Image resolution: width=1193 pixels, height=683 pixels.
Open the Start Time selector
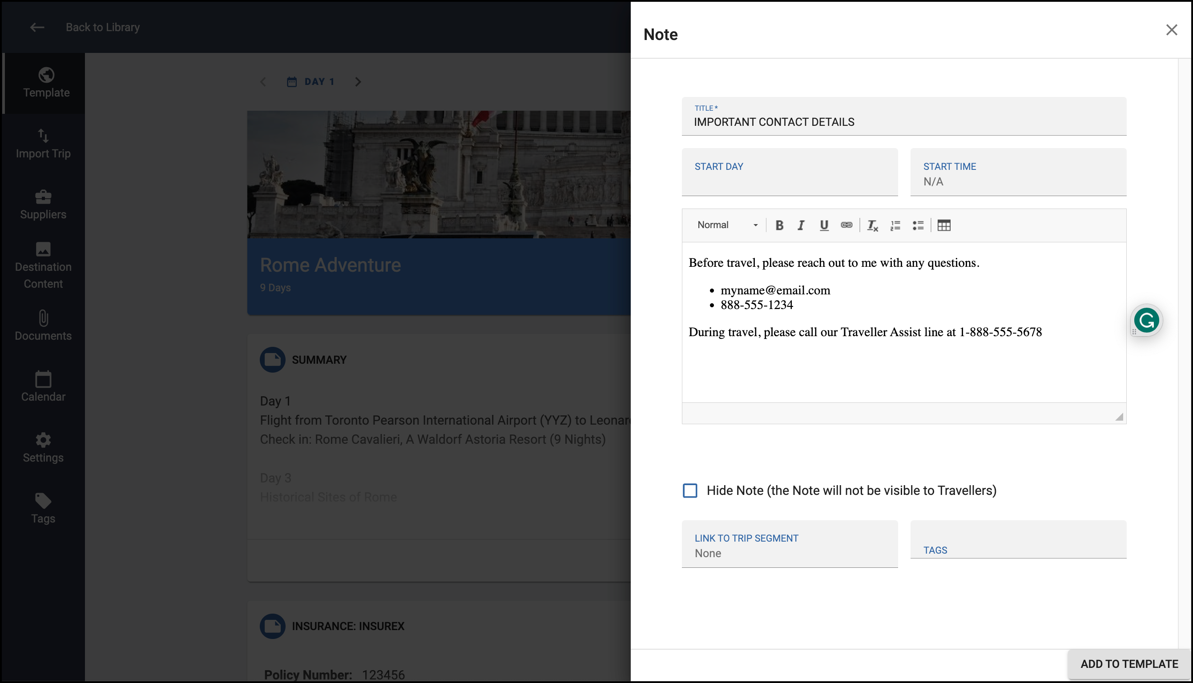[x=1018, y=172]
